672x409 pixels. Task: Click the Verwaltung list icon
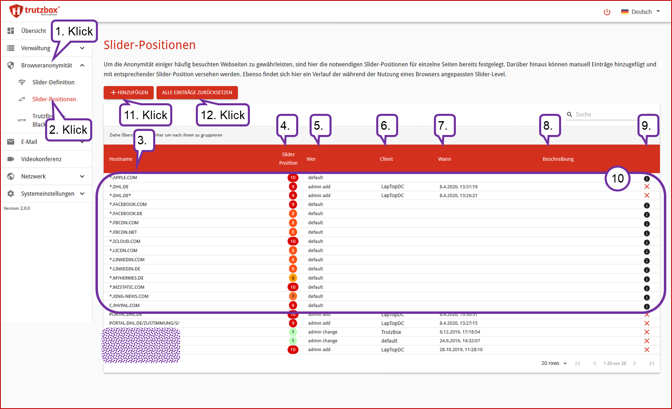point(11,48)
